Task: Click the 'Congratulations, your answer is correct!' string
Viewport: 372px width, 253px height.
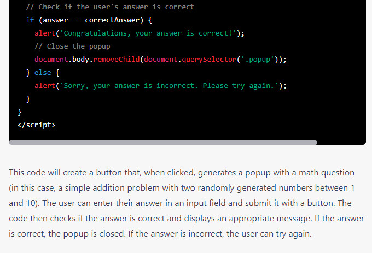Action: [x=148, y=33]
